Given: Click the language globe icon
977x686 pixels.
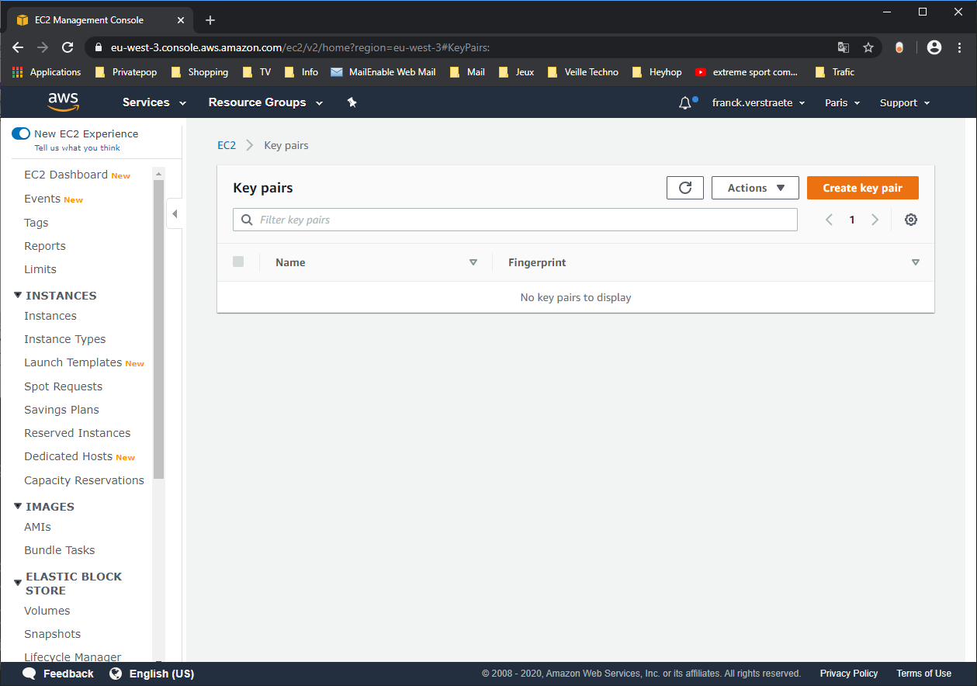Looking at the screenshot, I should (116, 674).
